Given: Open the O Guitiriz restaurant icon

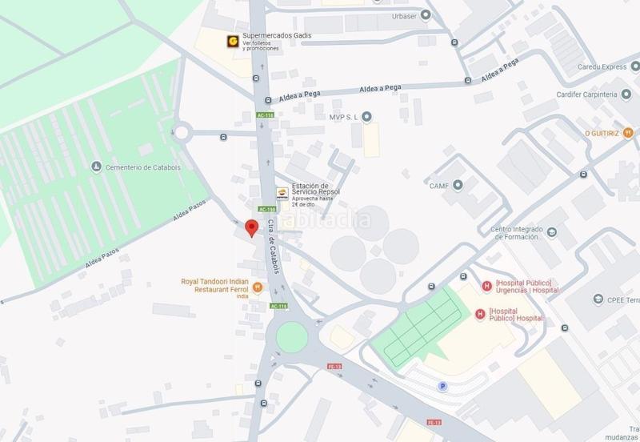Looking at the screenshot, I should [628, 133].
